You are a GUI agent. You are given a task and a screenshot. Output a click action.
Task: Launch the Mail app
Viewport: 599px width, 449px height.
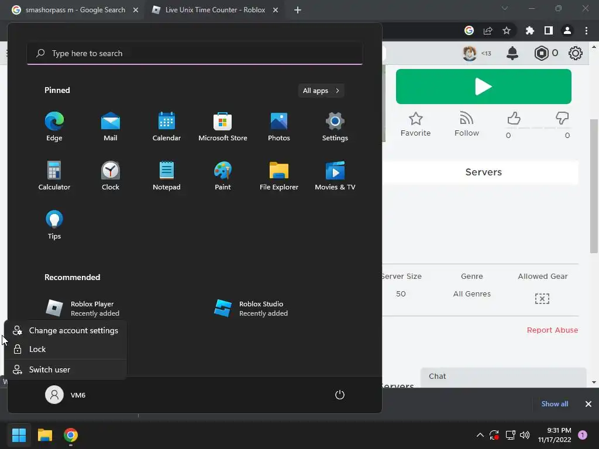(x=111, y=127)
